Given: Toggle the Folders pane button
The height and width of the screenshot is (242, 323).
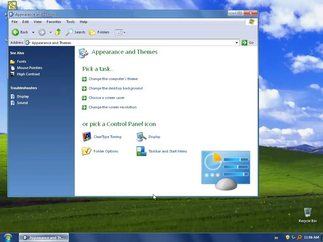Looking at the screenshot, I should [99, 32].
